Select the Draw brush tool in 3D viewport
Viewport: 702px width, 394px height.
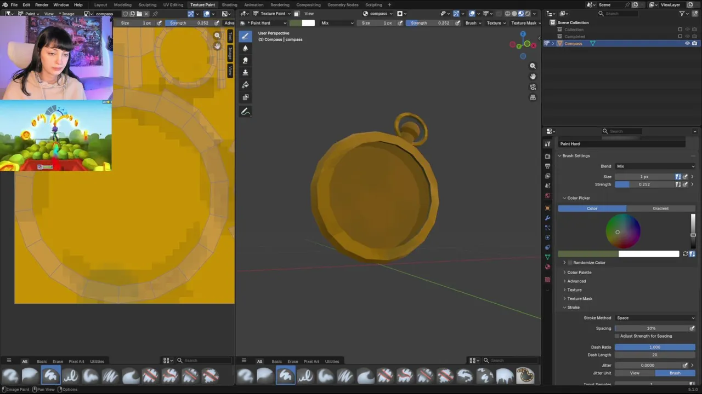pyautogui.click(x=245, y=36)
